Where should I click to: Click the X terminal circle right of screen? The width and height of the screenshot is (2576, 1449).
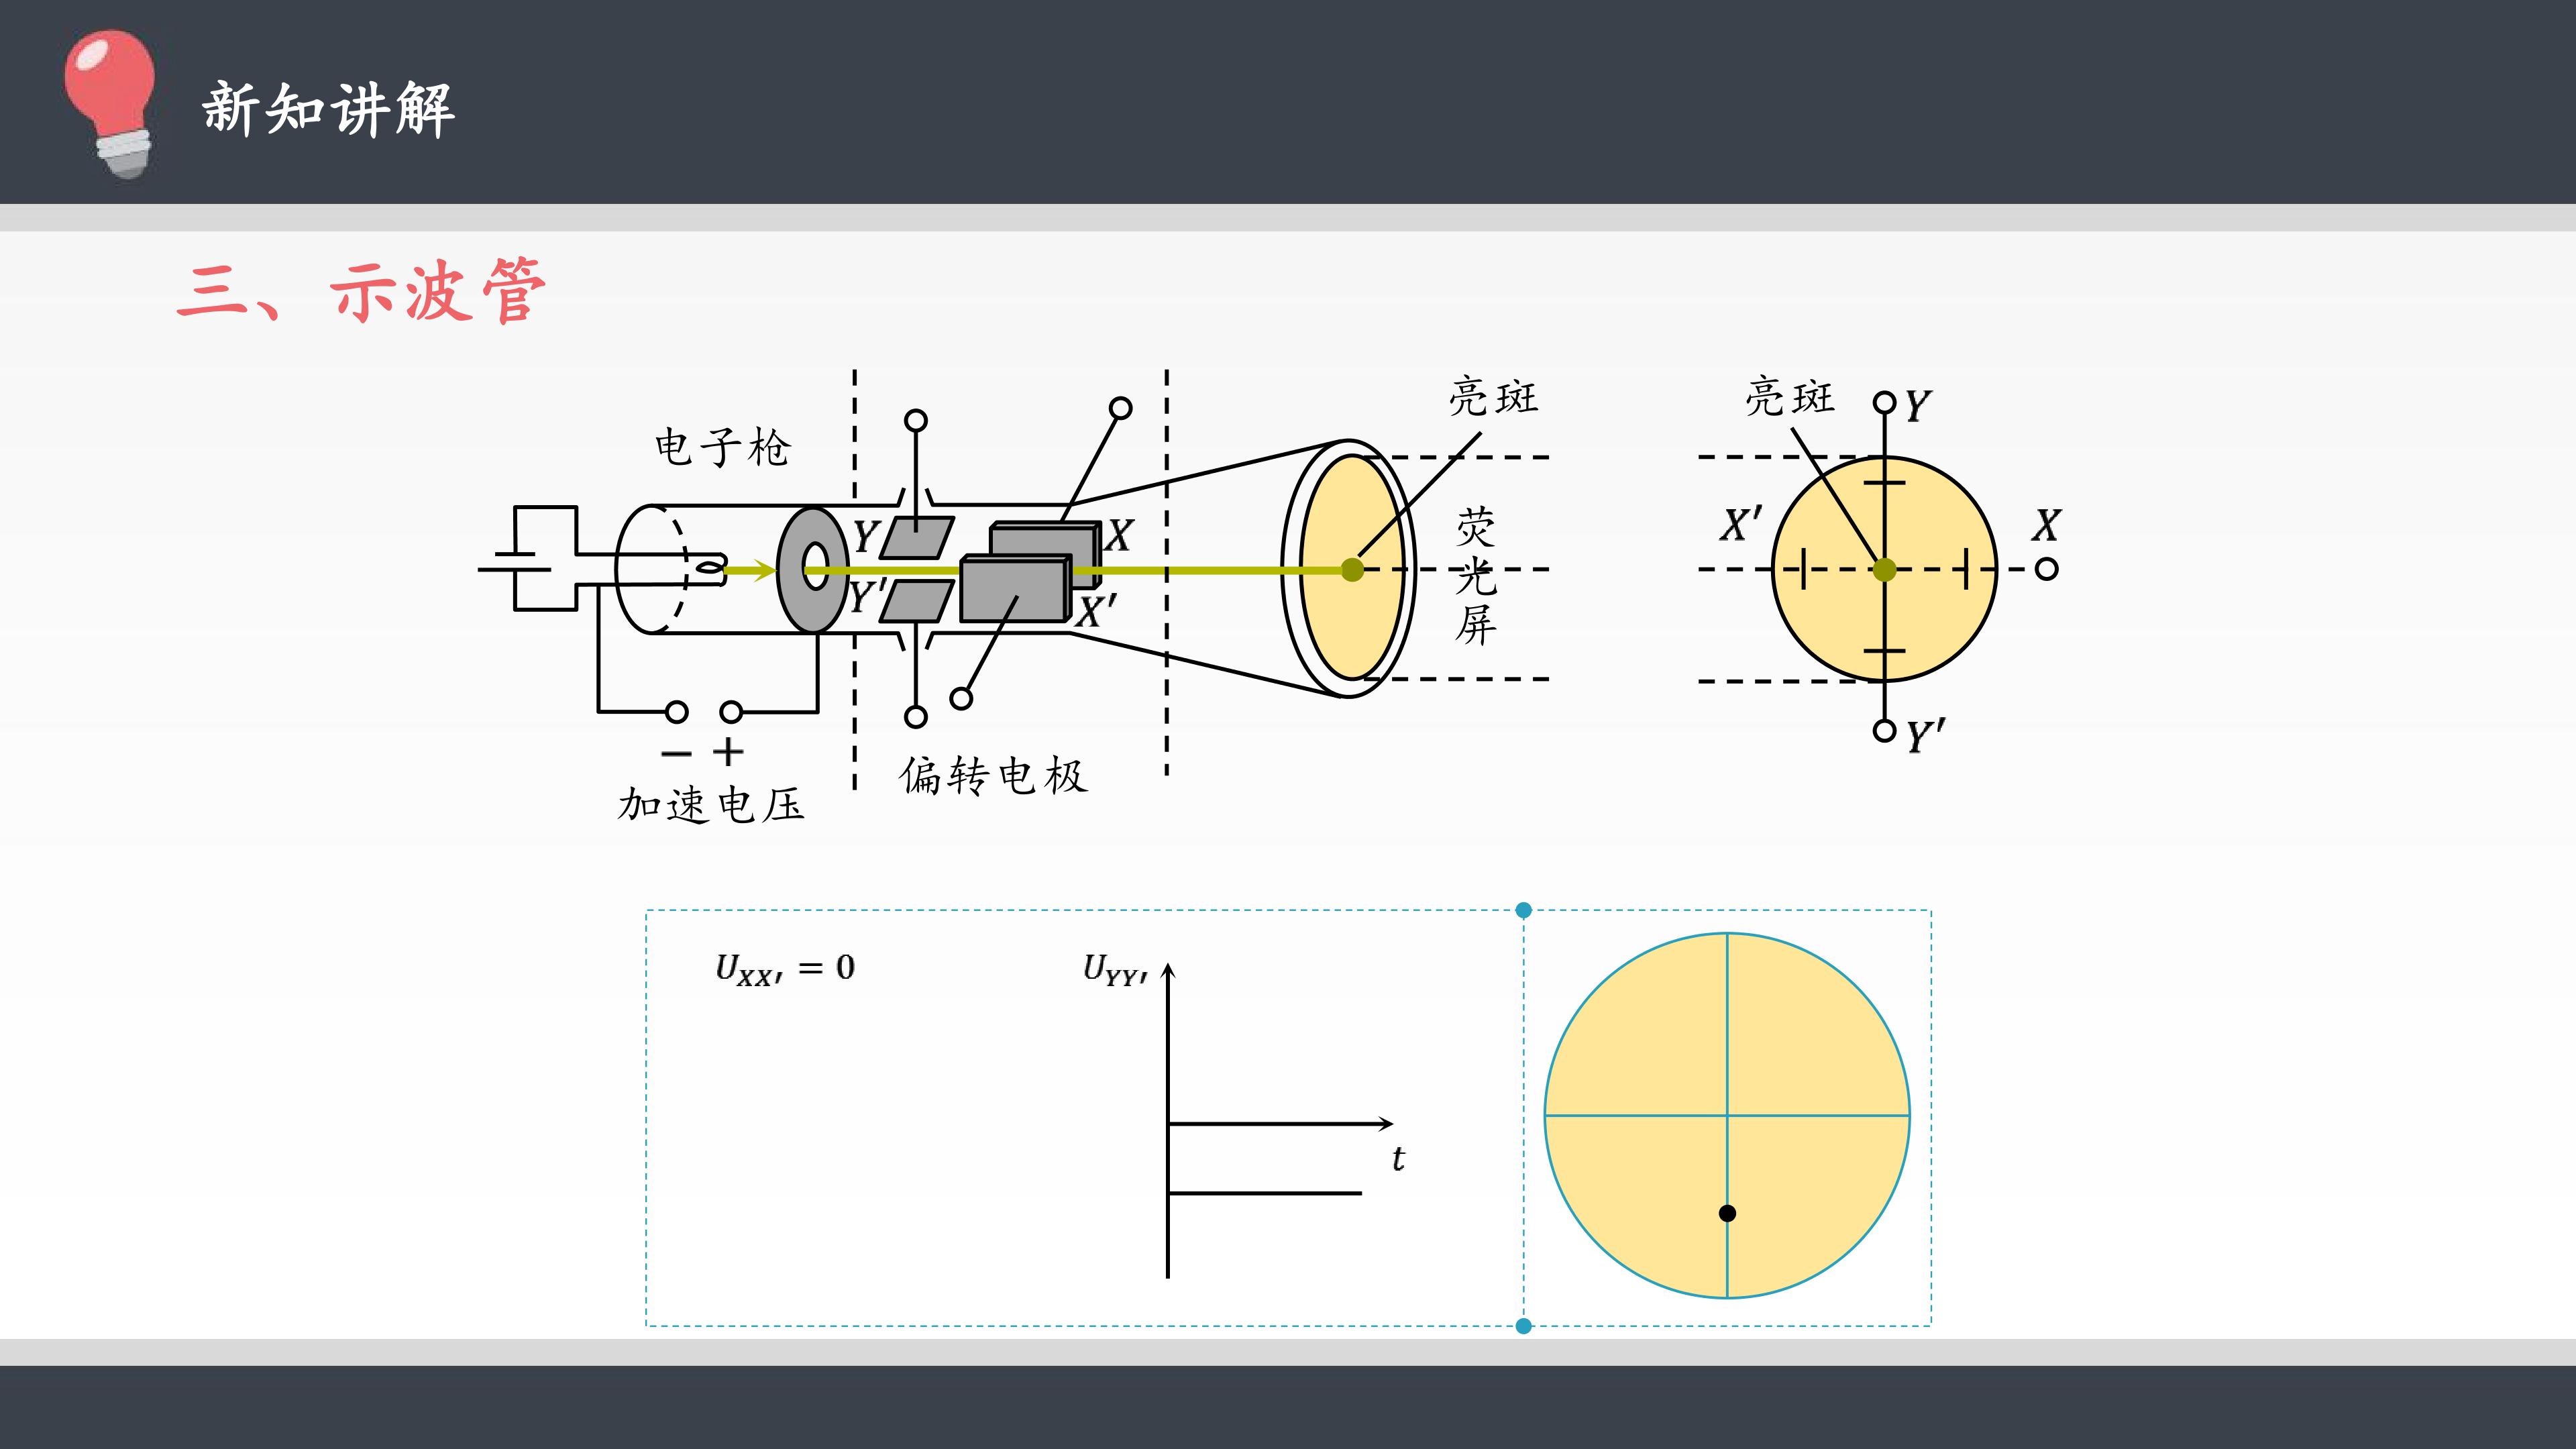tap(2046, 569)
